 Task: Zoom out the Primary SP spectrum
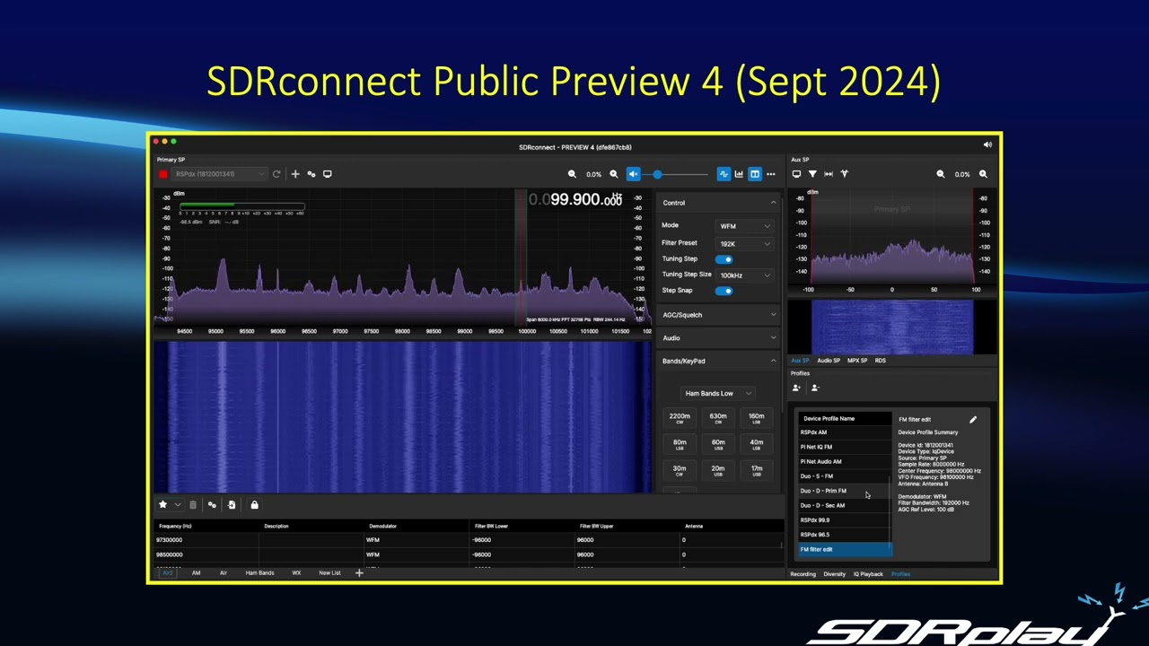[572, 174]
